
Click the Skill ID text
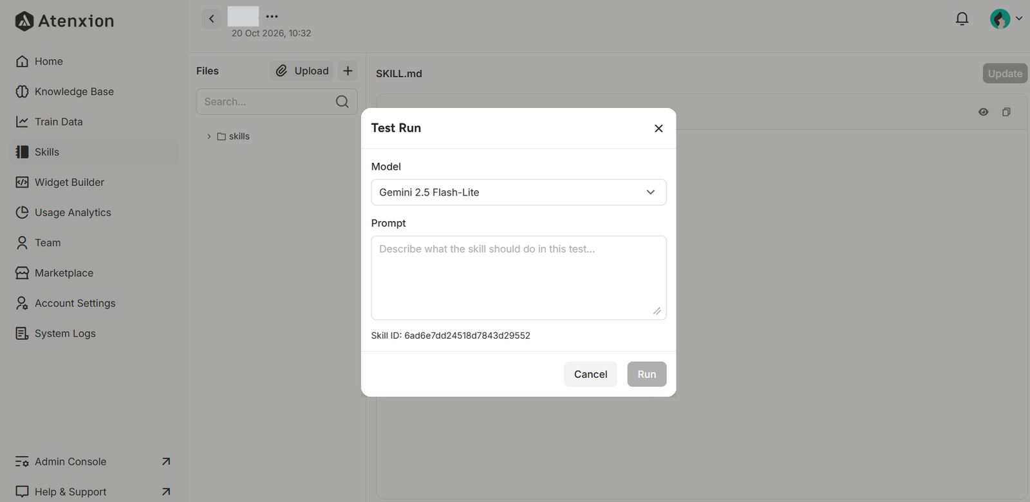[451, 336]
